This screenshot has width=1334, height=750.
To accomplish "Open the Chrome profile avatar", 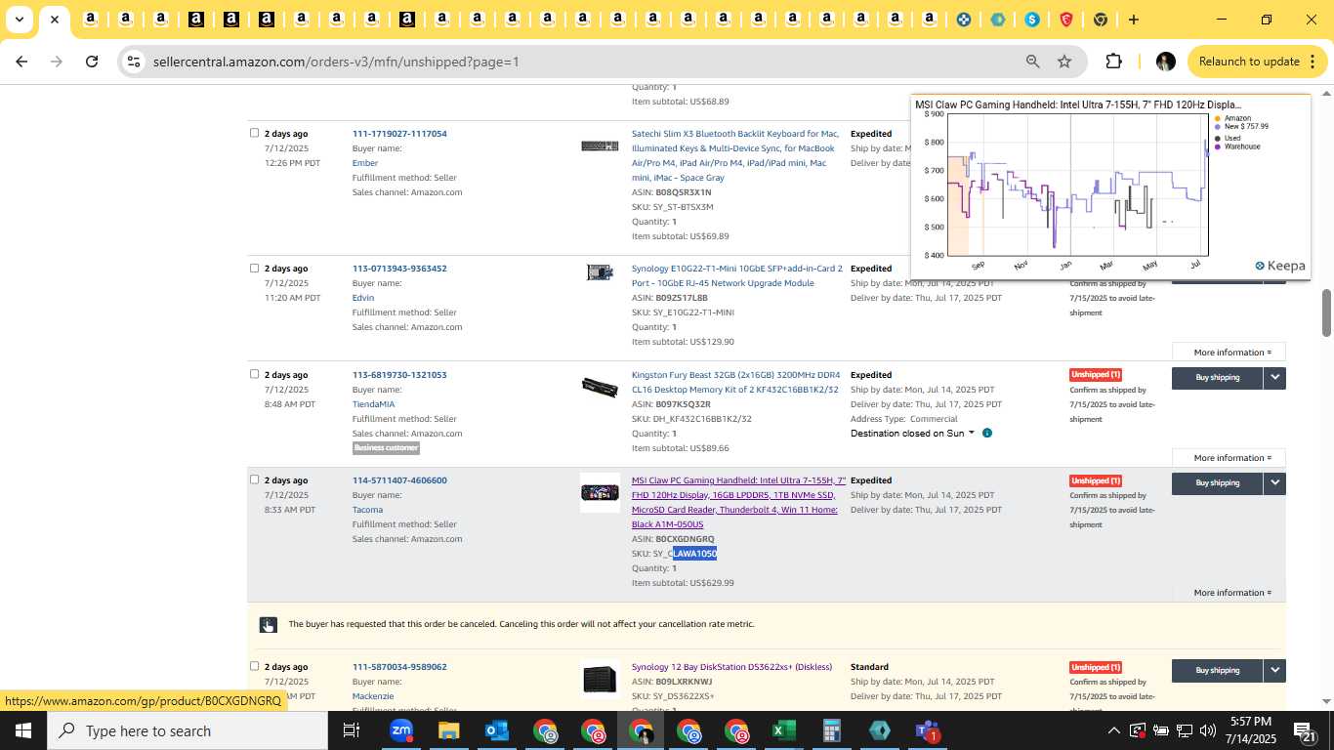I will point(1165,62).
